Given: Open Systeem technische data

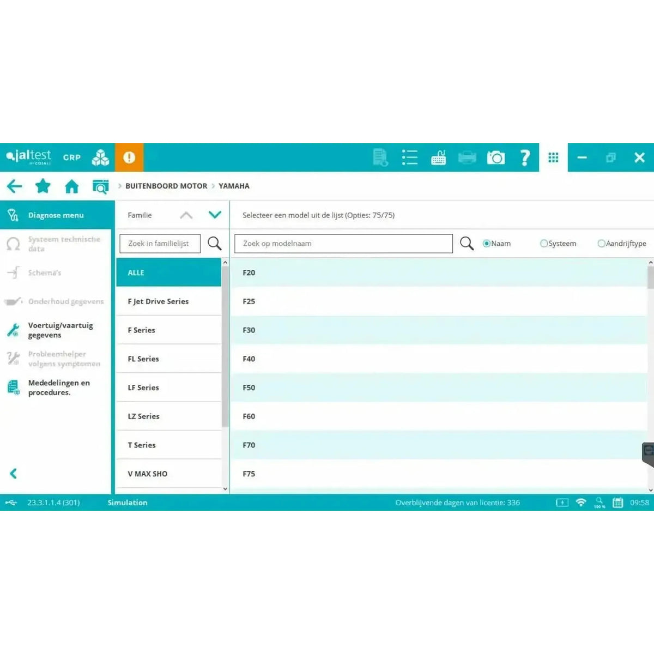Looking at the screenshot, I should coord(56,244).
